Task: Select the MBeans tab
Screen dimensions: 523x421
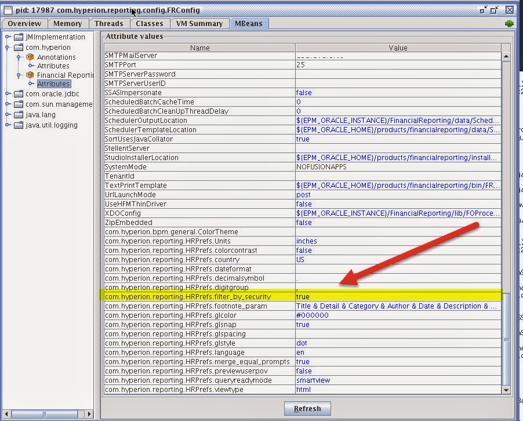Action: 249,24
